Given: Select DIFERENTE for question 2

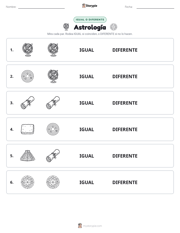Looking at the screenshot, I should (125, 76).
